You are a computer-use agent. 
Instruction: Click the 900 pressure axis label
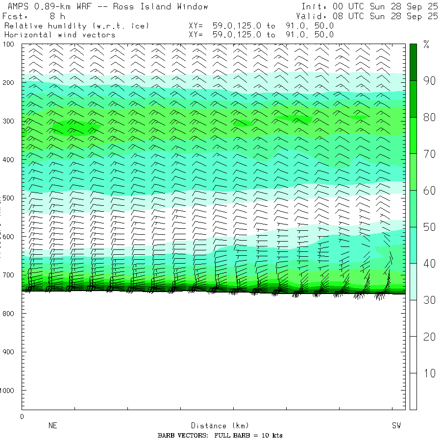8,352
